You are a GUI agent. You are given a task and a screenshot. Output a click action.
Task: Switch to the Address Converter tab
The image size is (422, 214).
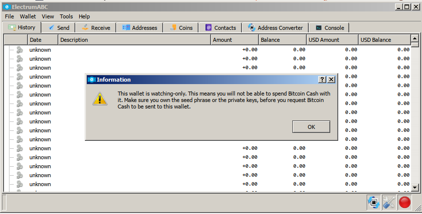275,28
